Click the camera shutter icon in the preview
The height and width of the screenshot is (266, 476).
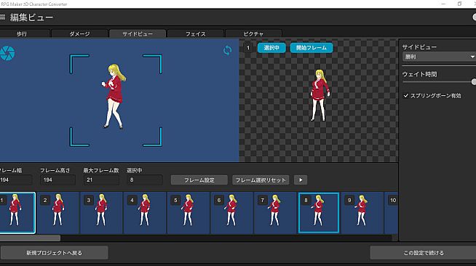coord(7,53)
